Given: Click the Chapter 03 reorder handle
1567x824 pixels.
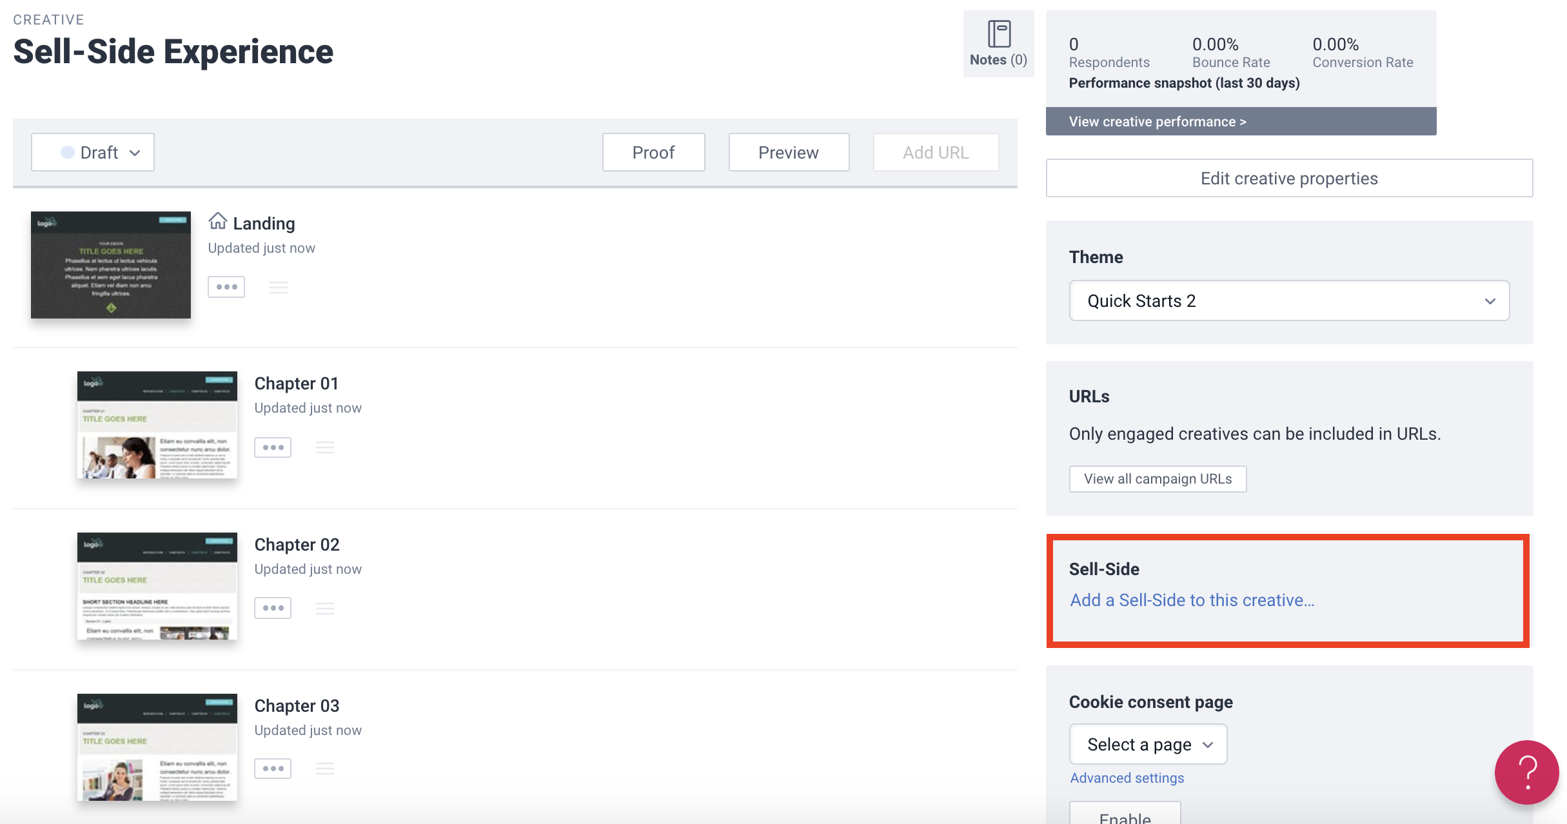Looking at the screenshot, I should click(325, 769).
